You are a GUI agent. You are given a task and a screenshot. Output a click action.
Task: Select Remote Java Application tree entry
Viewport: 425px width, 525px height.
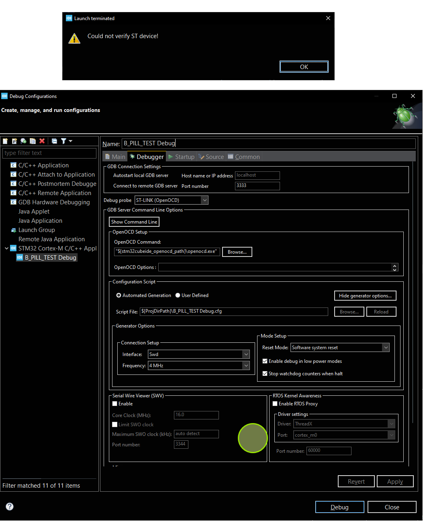pyautogui.click(x=51, y=239)
